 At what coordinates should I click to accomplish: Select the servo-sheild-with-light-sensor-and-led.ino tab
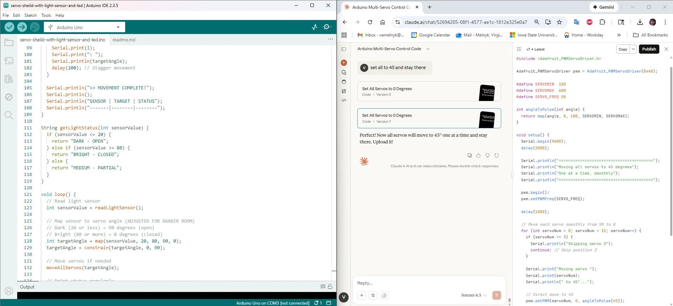click(x=62, y=40)
